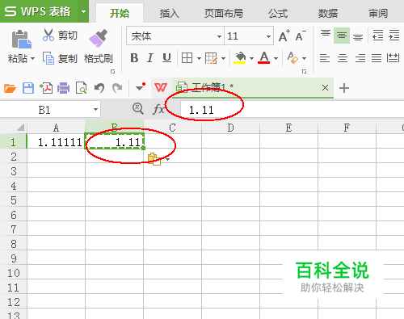The width and height of the screenshot is (404, 319).
Task: Redo the action
Action: point(117,88)
